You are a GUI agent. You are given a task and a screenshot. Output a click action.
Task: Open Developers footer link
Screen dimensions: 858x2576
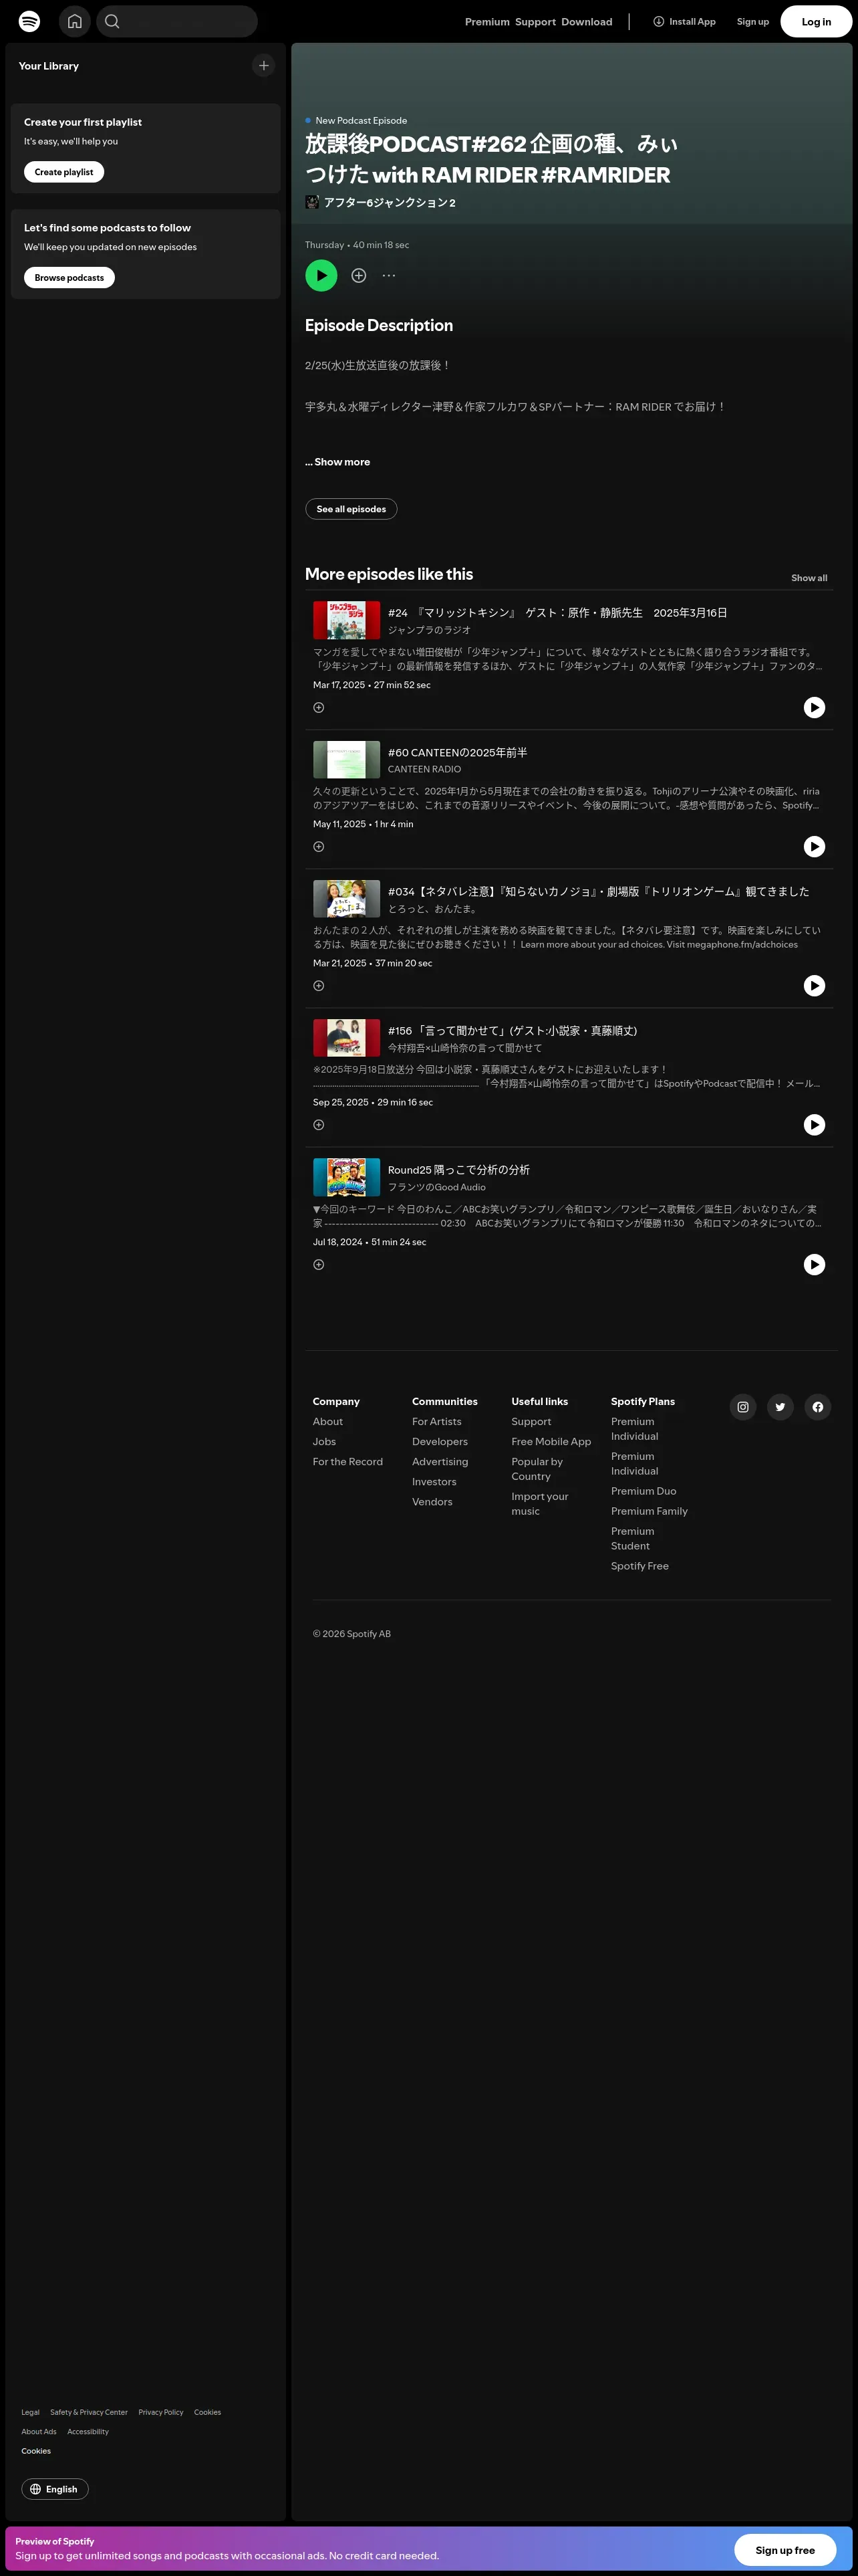[440, 1441]
